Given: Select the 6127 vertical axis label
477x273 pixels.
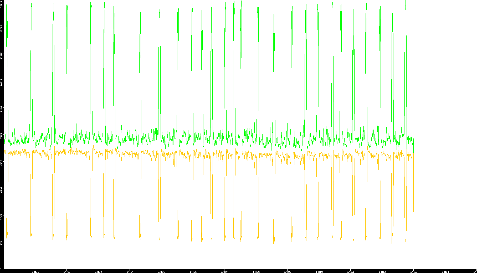Looking at the screenshot, I should 2,162.
